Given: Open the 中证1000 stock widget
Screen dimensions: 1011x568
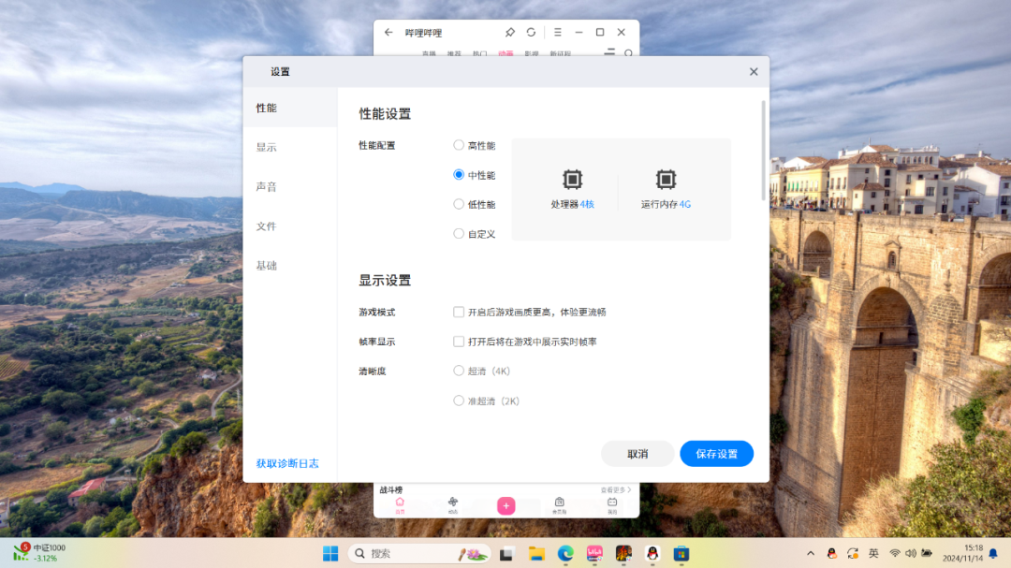Looking at the screenshot, I should pos(39,552).
